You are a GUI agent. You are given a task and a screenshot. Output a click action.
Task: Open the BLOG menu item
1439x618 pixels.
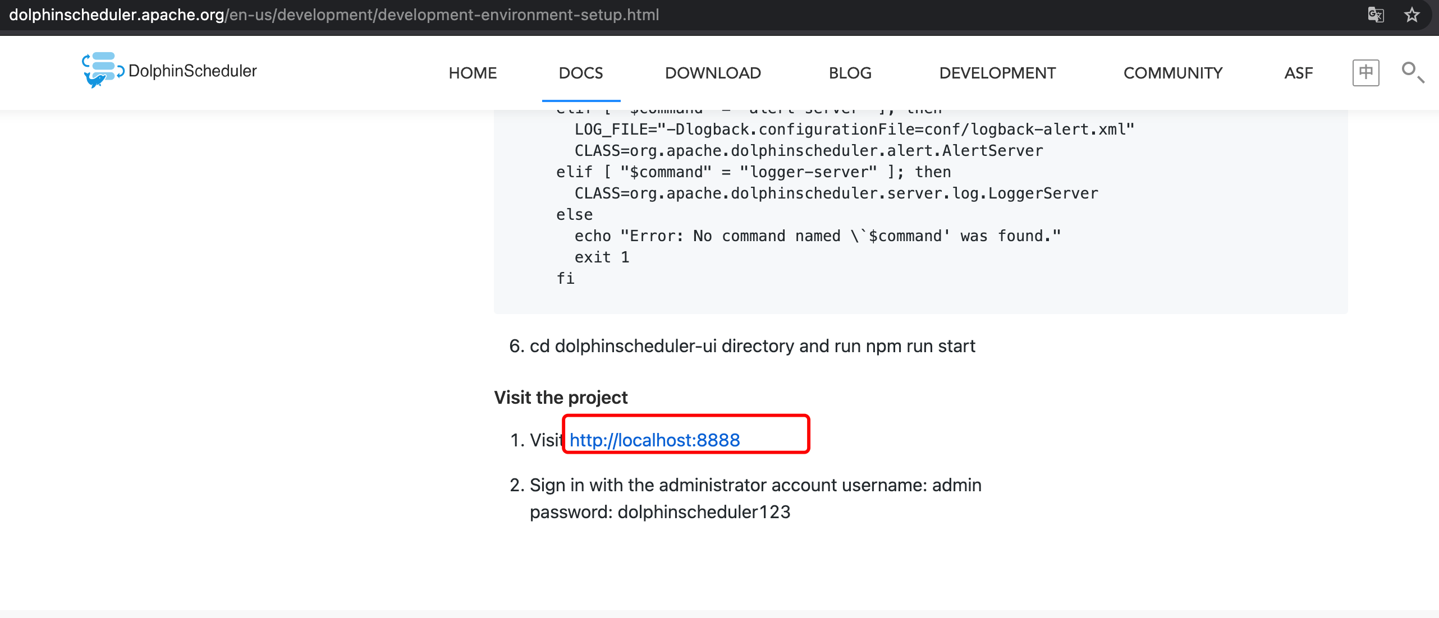pyautogui.click(x=850, y=73)
